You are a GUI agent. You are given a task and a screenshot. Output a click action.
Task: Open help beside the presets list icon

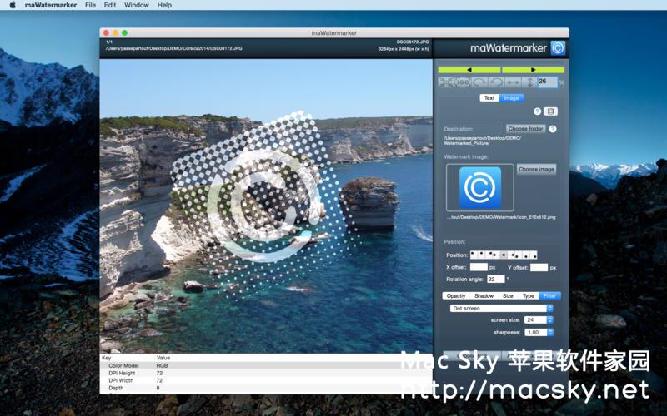[x=537, y=111]
